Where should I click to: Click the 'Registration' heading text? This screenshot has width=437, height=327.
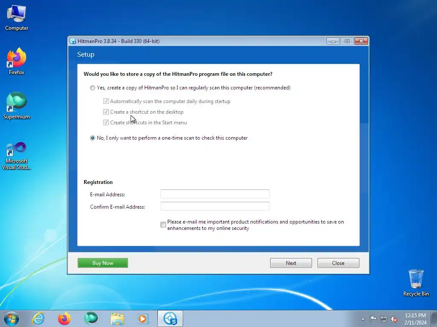(98, 182)
